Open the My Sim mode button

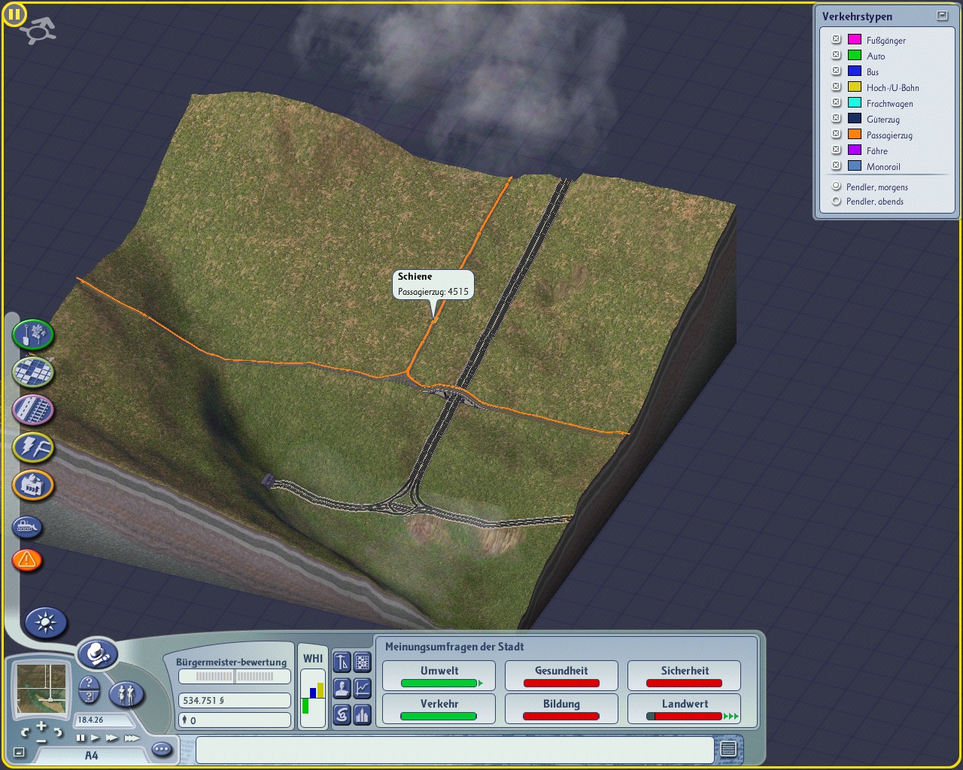click(126, 693)
